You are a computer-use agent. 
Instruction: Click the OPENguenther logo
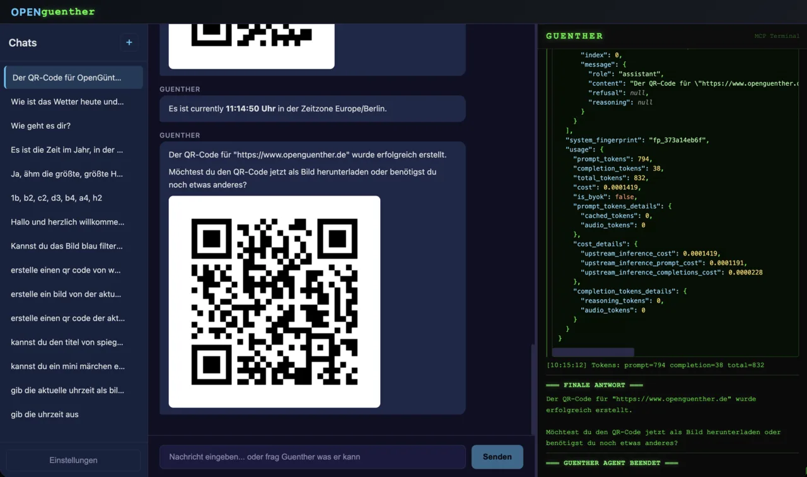pyautogui.click(x=53, y=11)
